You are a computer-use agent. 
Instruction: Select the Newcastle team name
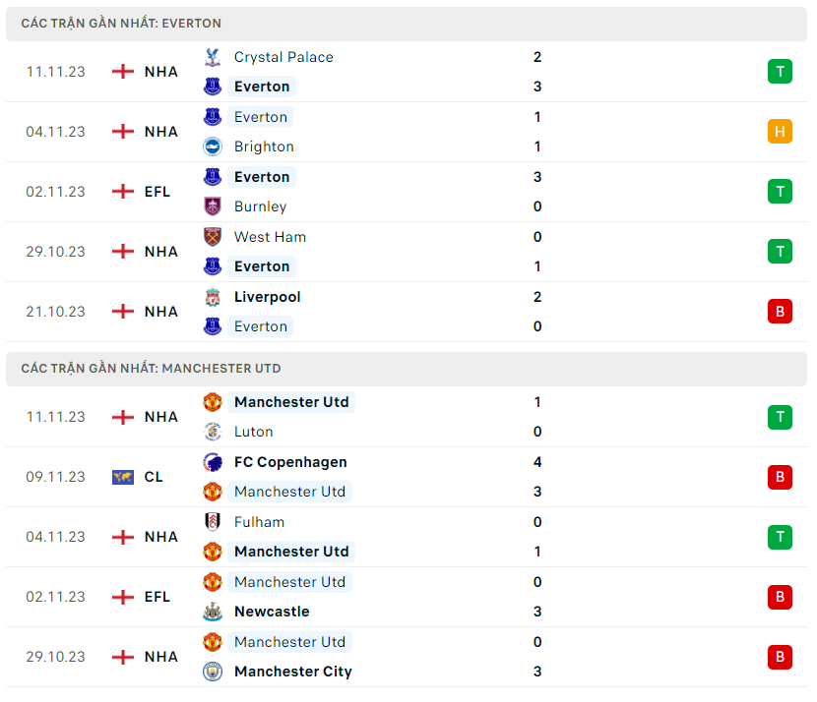click(x=272, y=612)
